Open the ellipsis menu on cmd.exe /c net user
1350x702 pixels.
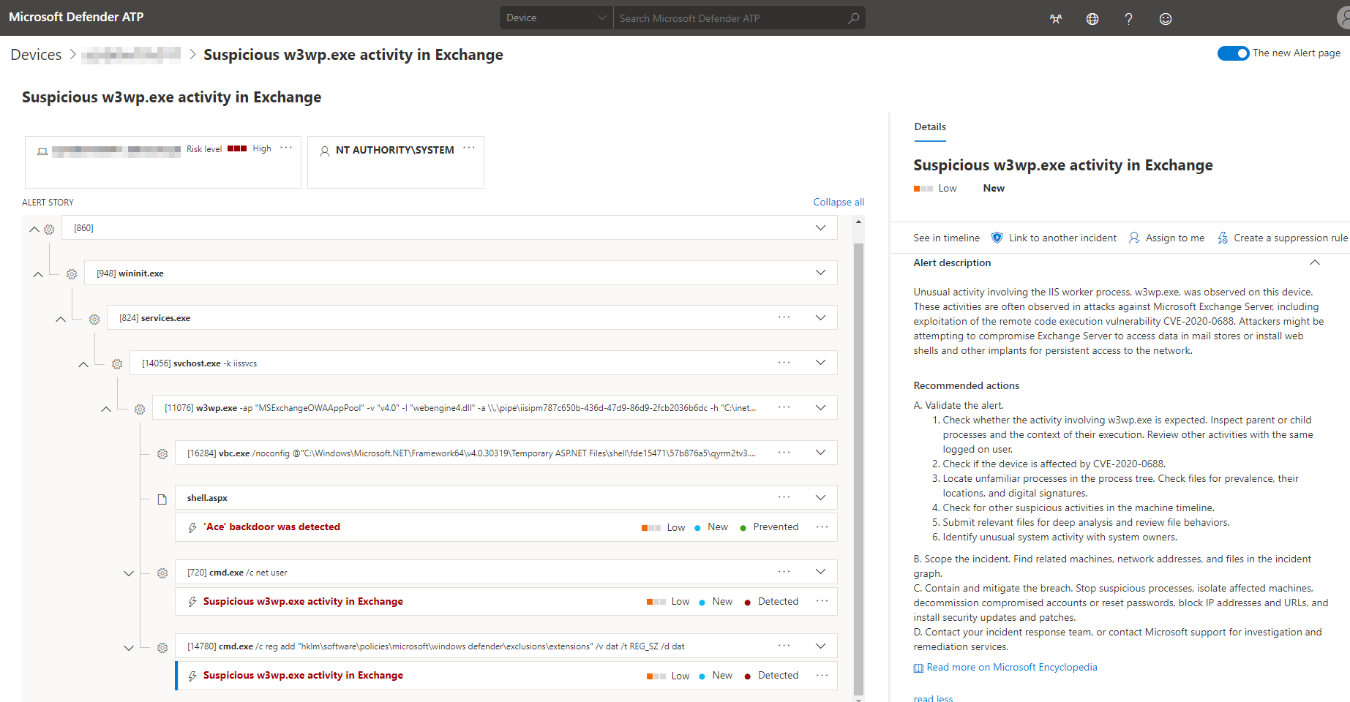tap(784, 571)
